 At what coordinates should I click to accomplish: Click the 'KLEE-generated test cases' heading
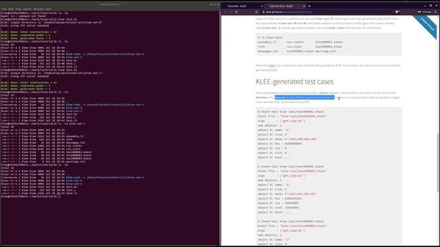coord(294,82)
